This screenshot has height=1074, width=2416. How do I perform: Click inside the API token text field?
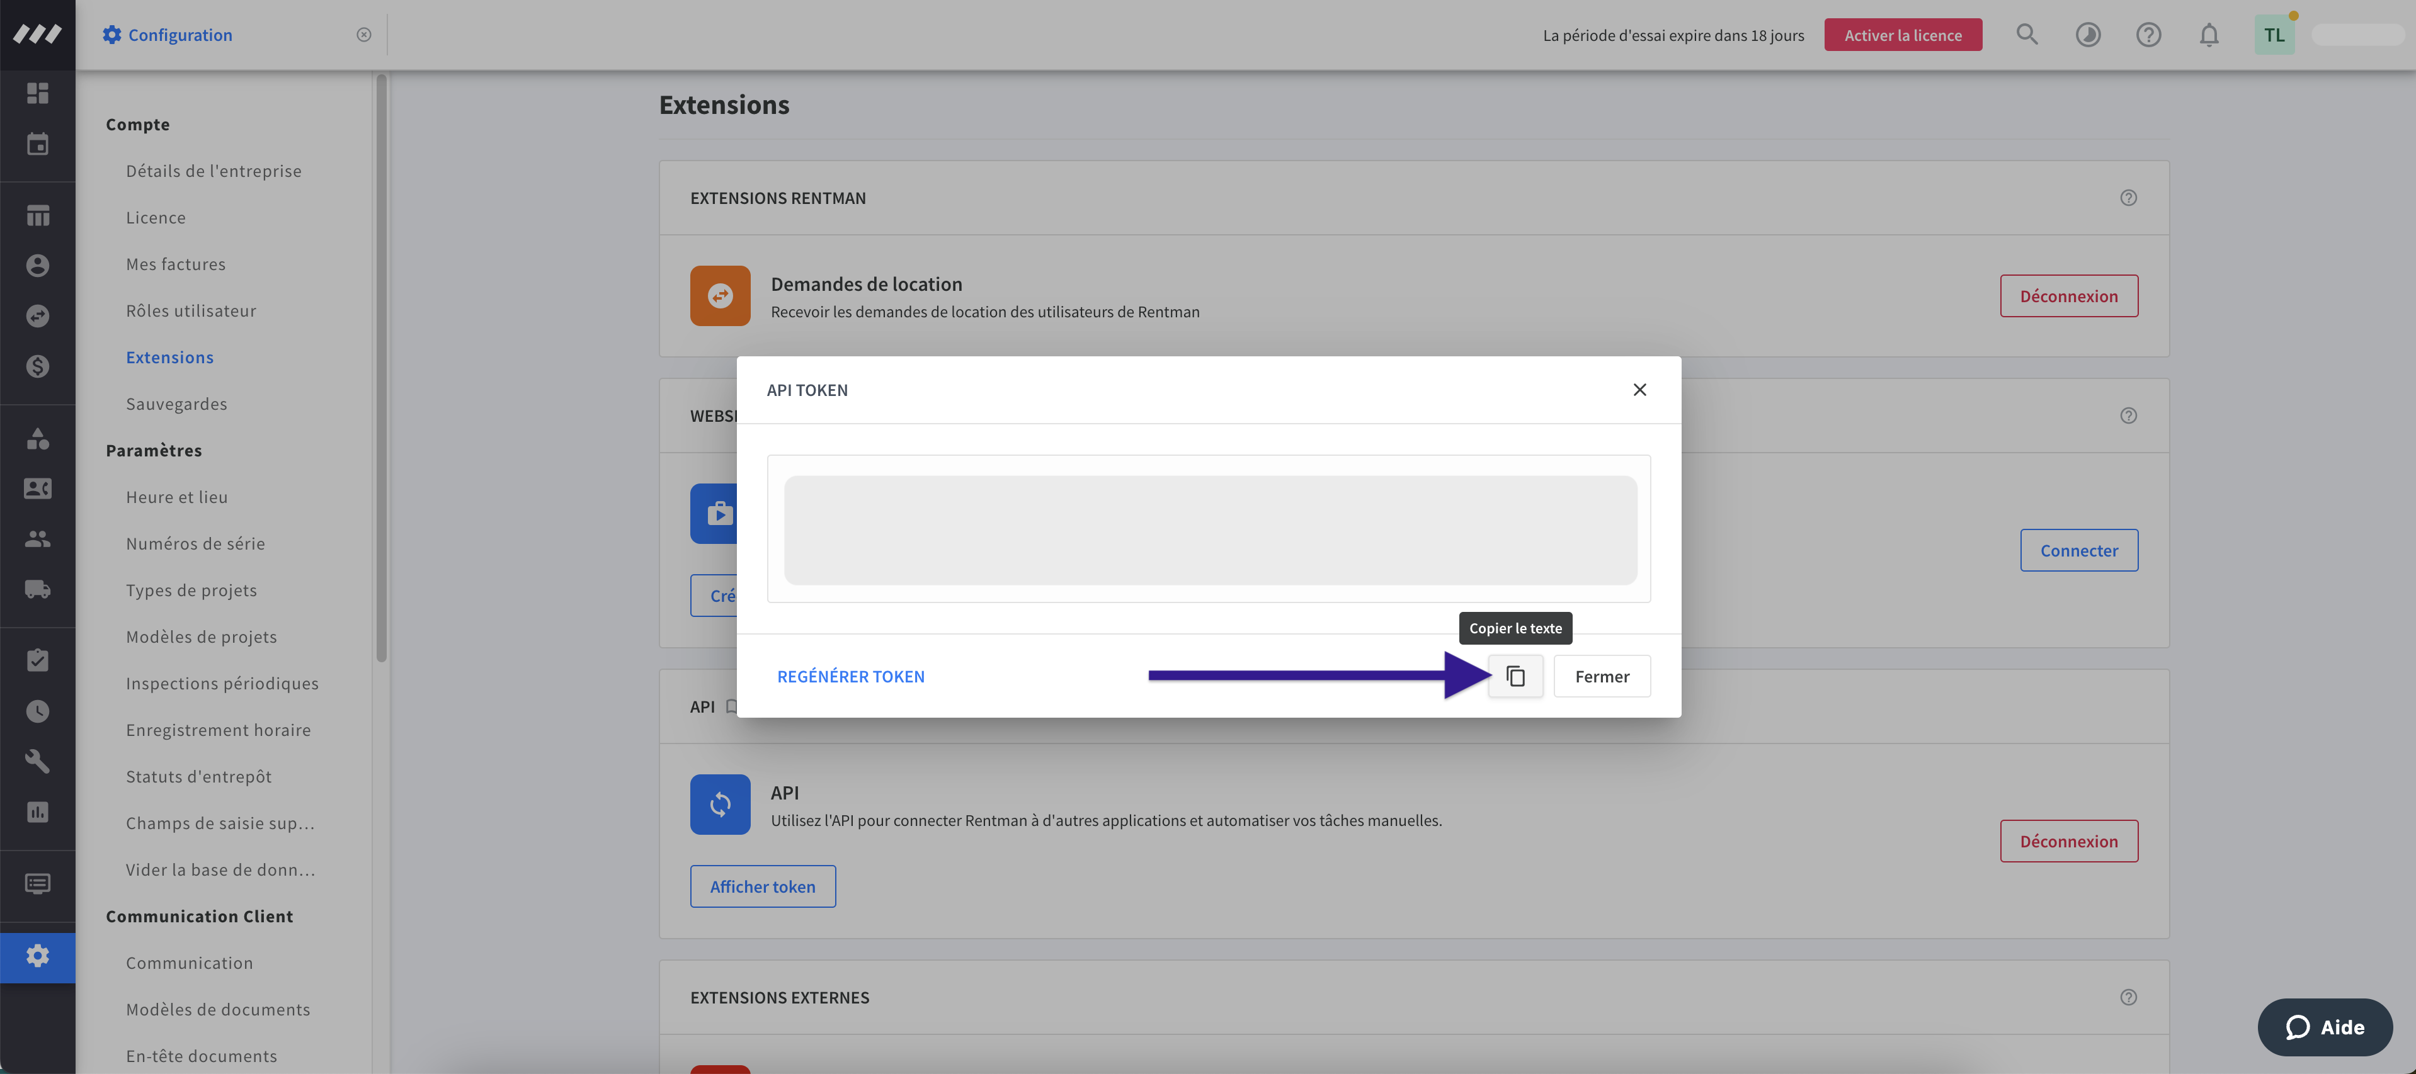(1209, 529)
